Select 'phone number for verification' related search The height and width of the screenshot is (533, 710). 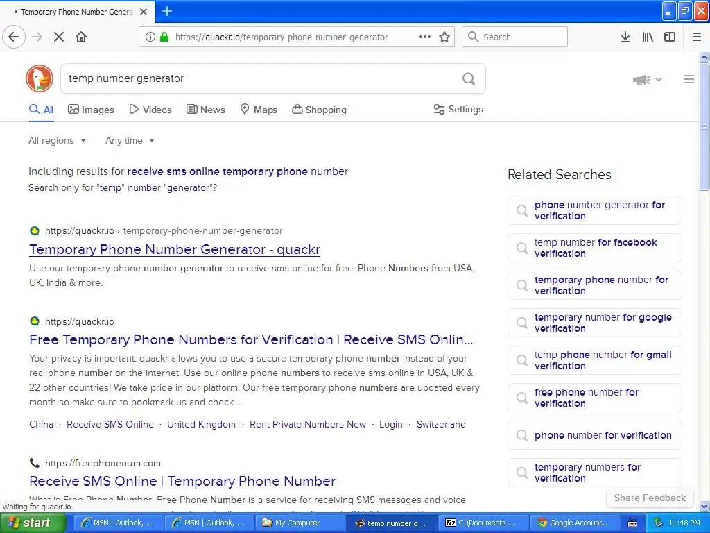tap(594, 435)
